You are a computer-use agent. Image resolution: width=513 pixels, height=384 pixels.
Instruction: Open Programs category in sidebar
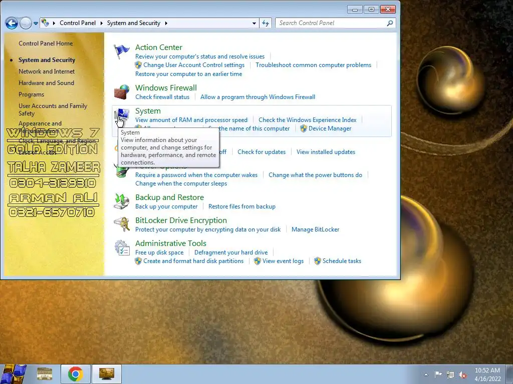31,94
